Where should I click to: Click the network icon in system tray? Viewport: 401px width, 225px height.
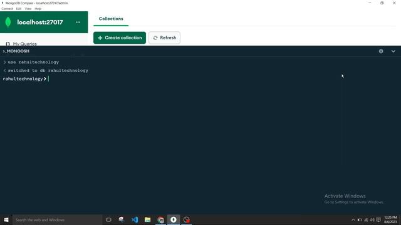coord(366,220)
